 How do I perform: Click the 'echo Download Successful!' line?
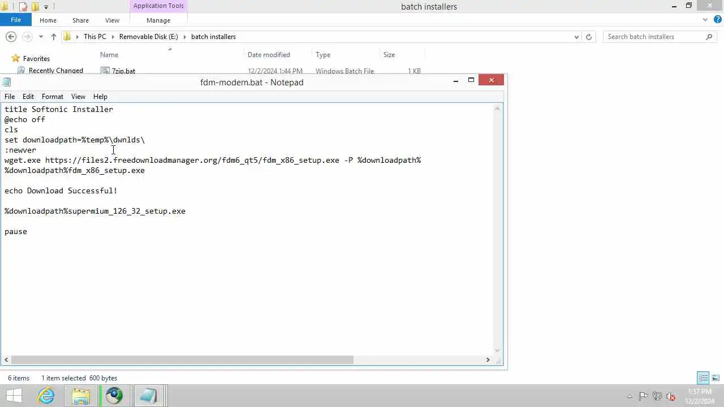pos(61,191)
